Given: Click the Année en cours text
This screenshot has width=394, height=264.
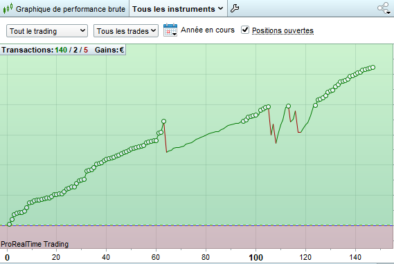Looking at the screenshot, I should click(208, 30).
